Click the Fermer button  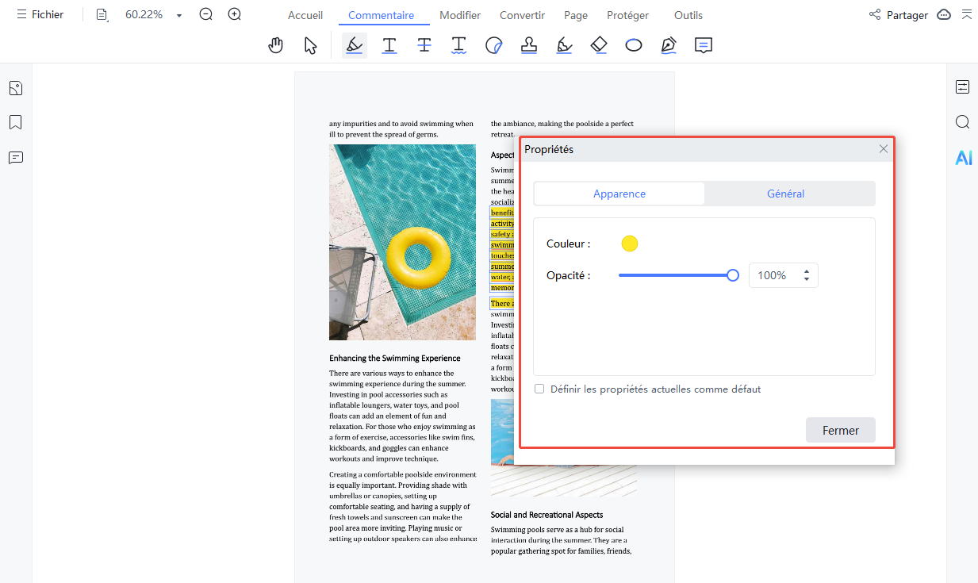click(x=840, y=430)
